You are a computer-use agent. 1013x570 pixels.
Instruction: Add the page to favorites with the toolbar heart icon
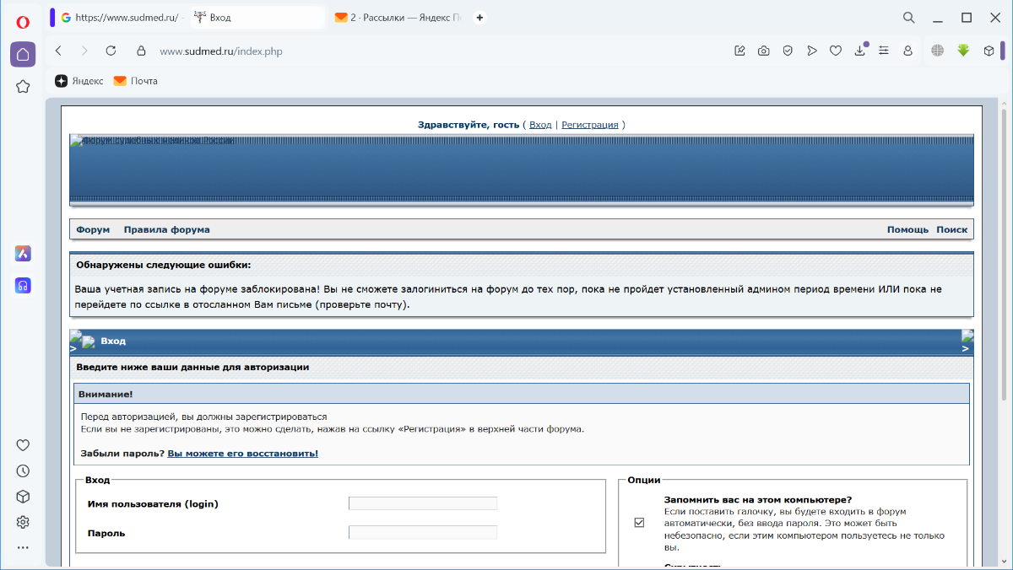pyautogui.click(x=836, y=51)
